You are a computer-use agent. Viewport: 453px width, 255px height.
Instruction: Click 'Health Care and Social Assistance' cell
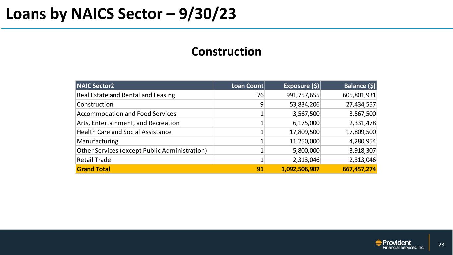click(124, 132)
